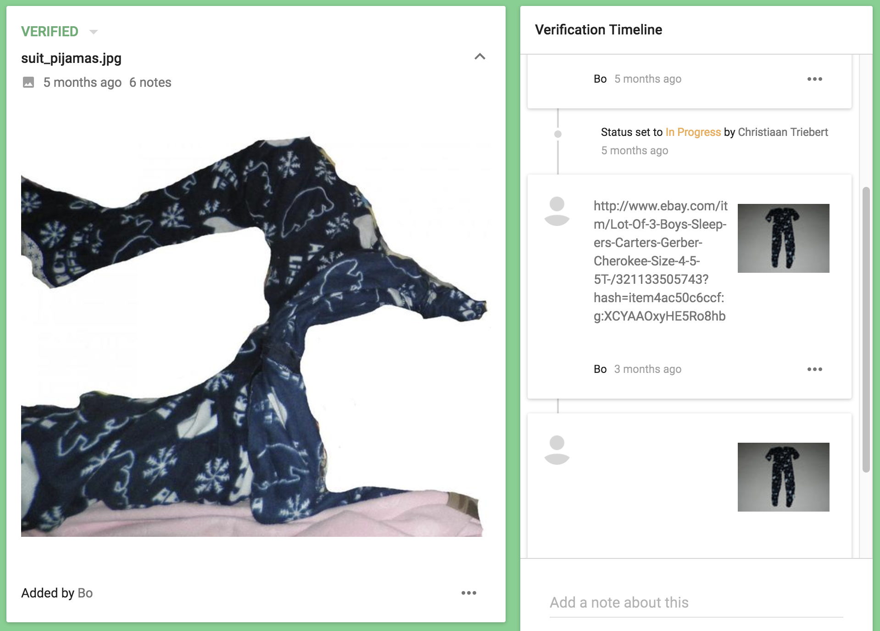Open the VERIFIED status dropdown arrow

point(94,32)
